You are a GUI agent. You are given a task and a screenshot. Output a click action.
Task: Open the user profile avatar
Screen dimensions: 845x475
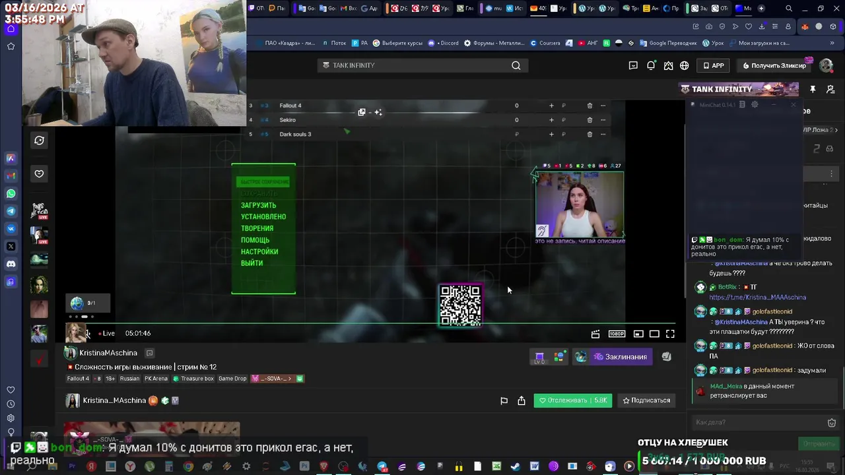coord(826,65)
